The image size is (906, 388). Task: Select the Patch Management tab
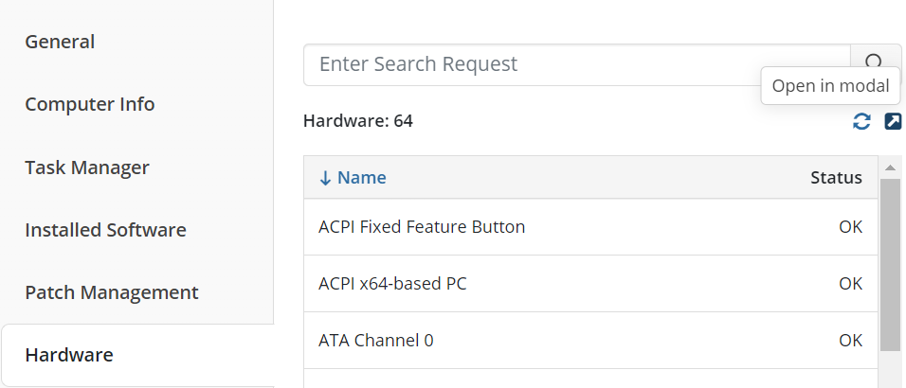pyautogui.click(x=111, y=292)
